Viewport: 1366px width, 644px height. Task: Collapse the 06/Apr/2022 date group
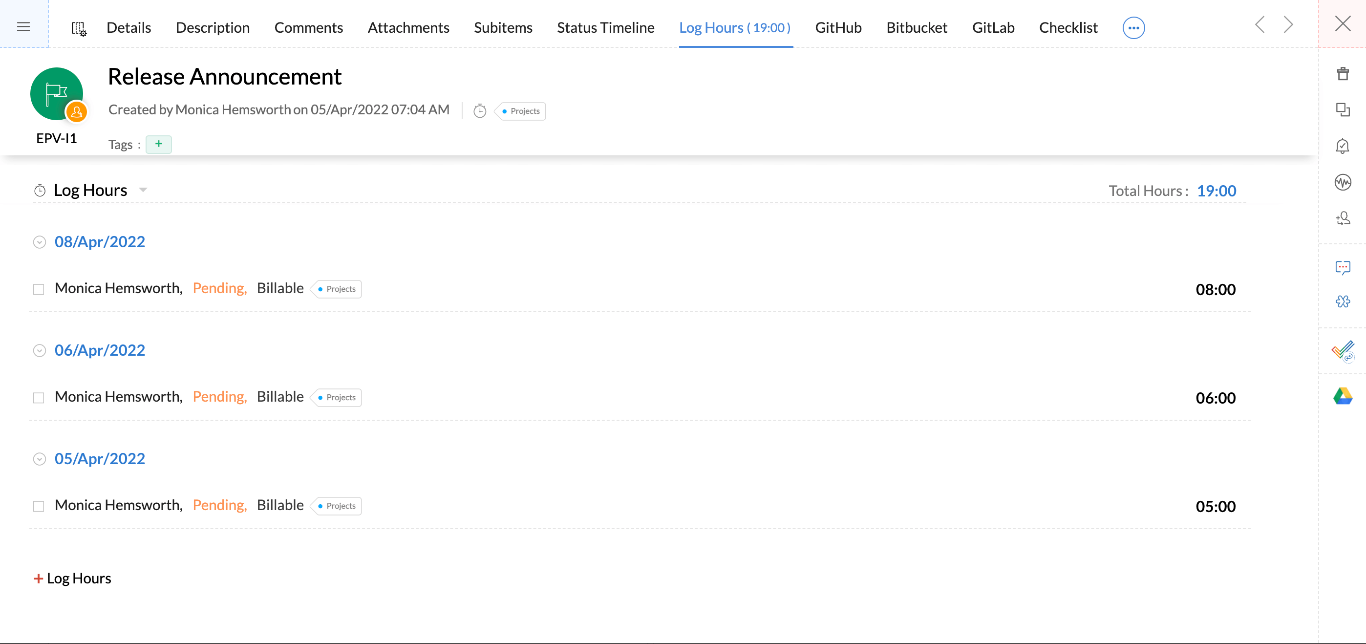point(40,351)
